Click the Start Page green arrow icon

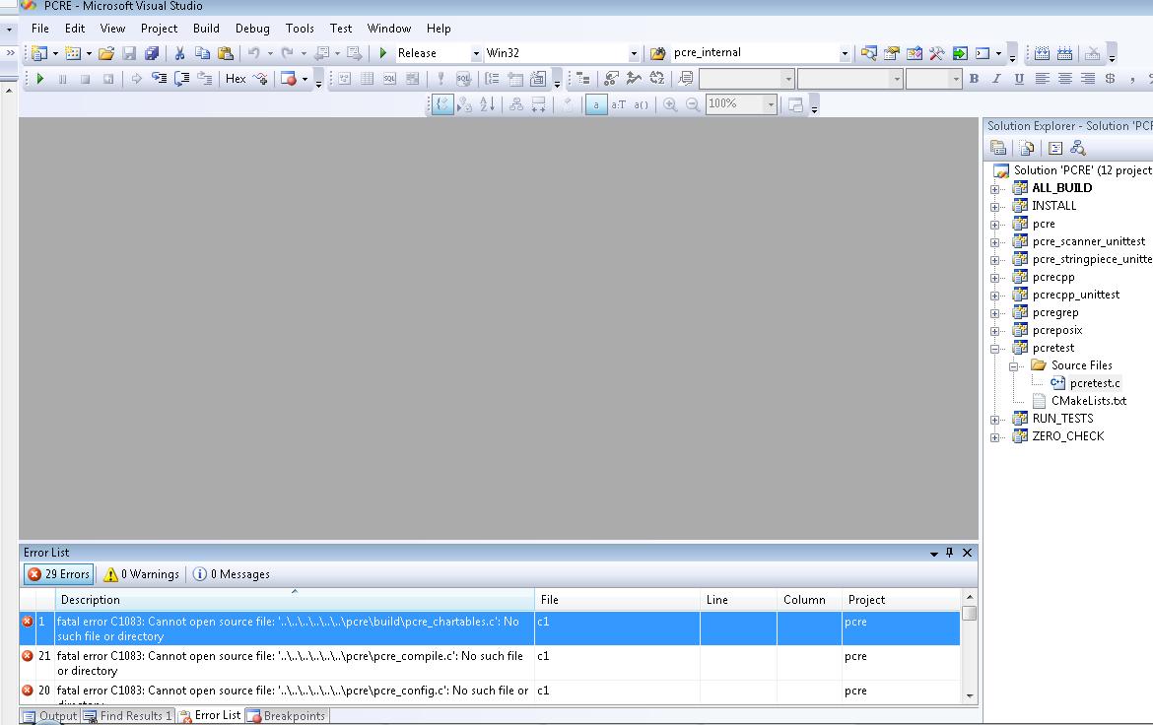(960, 53)
